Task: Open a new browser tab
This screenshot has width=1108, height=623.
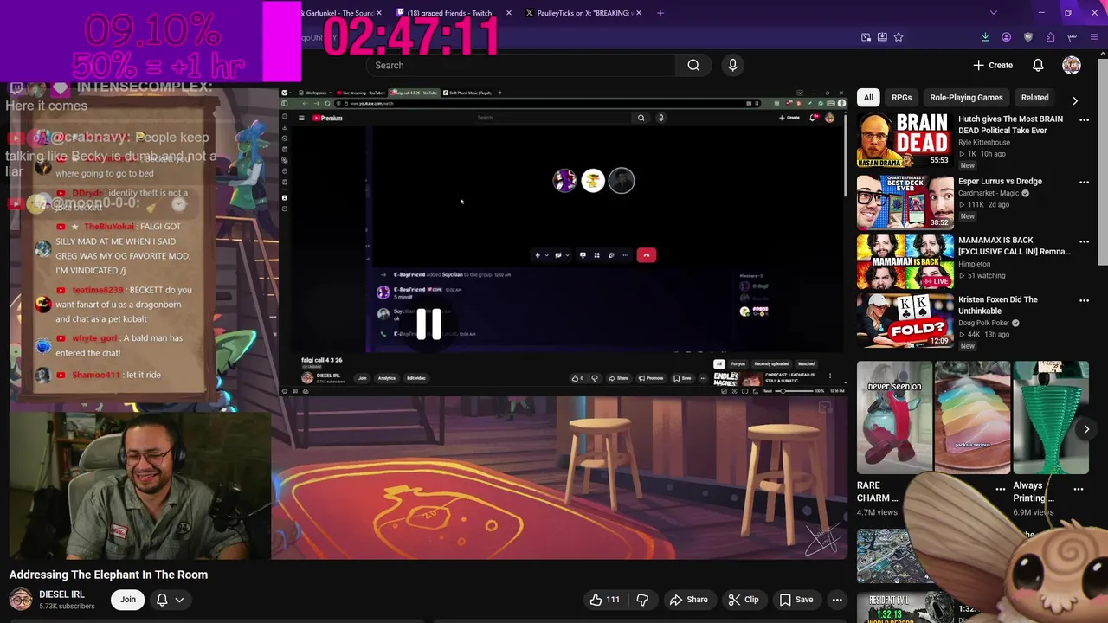Action: [660, 13]
